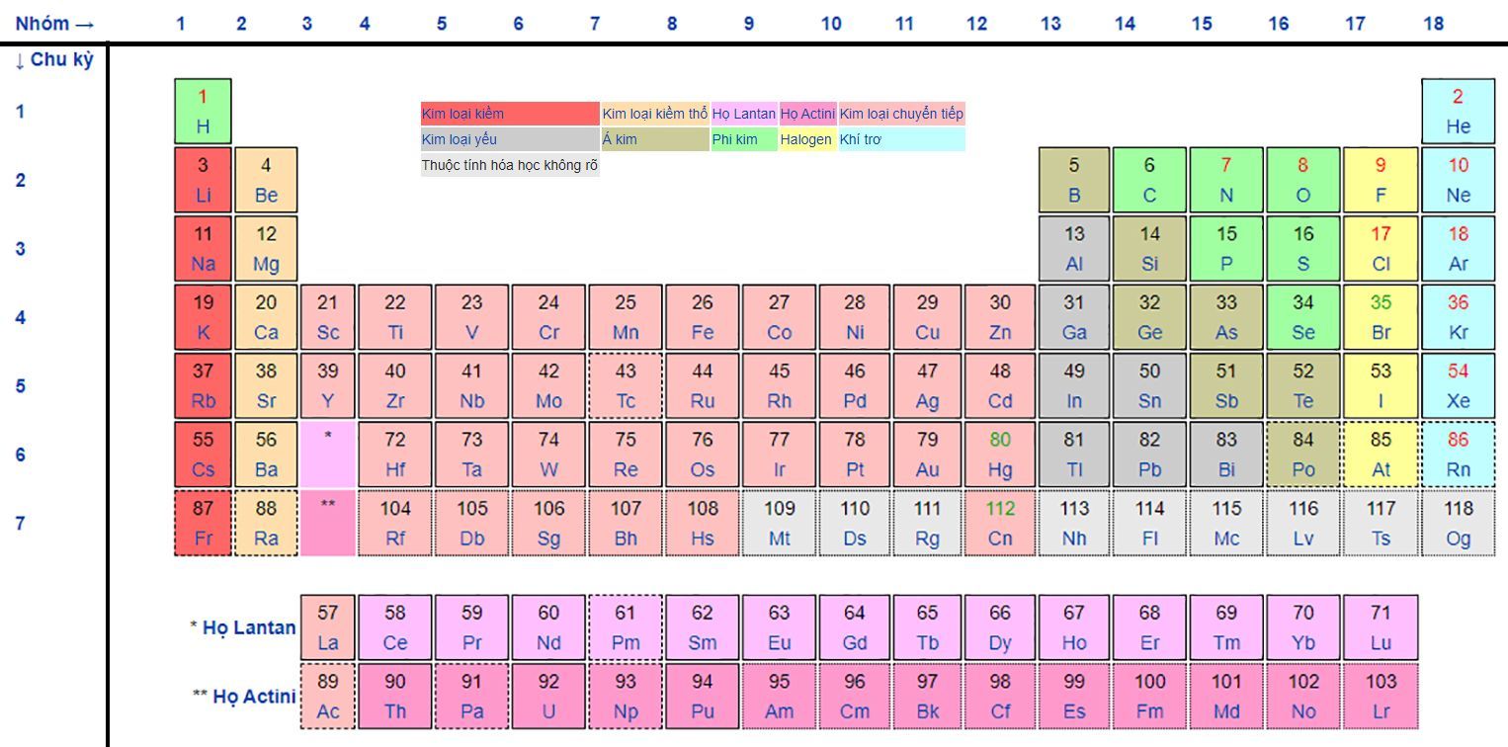
Task: Open the Oganesson Og element 118
Action: (x=1458, y=524)
